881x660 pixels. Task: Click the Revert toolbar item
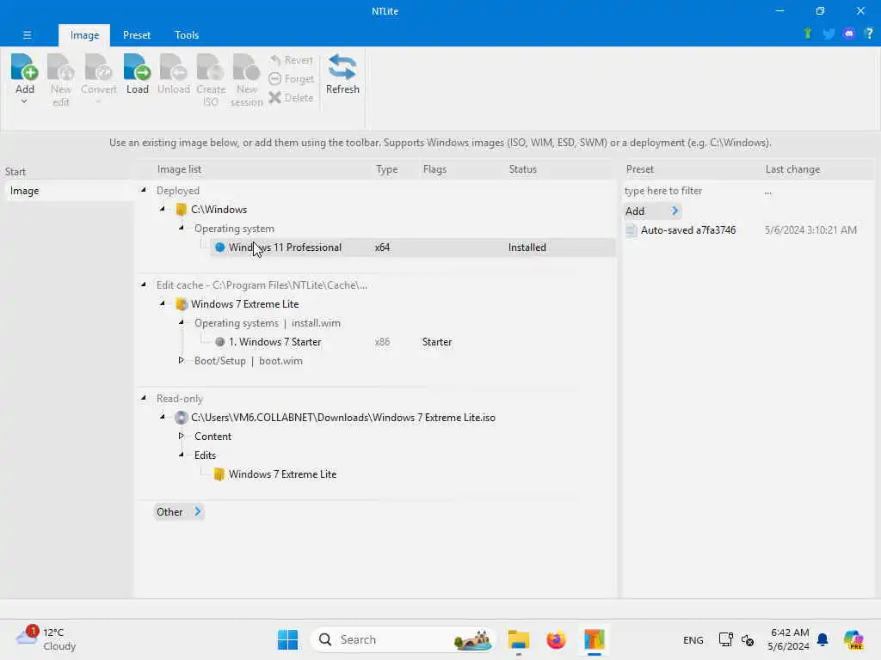click(x=291, y=60)
